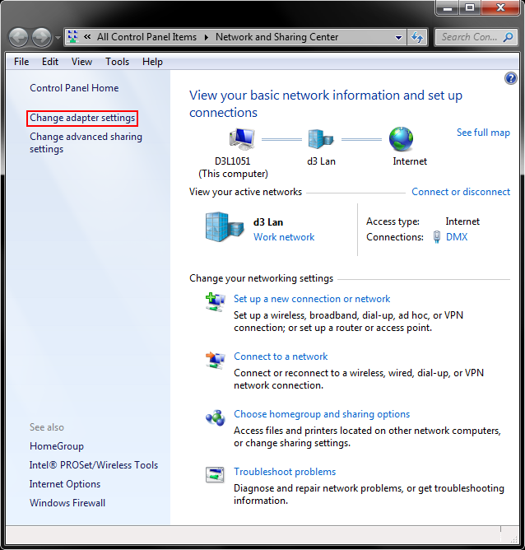Click the Back navigation arrow button

pos(18,37)
